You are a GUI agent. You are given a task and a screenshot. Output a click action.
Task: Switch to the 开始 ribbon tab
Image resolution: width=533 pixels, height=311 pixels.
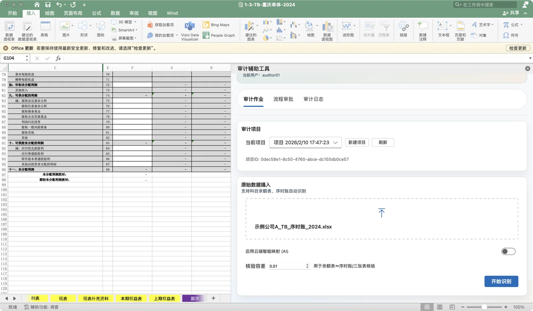(12, 13)
